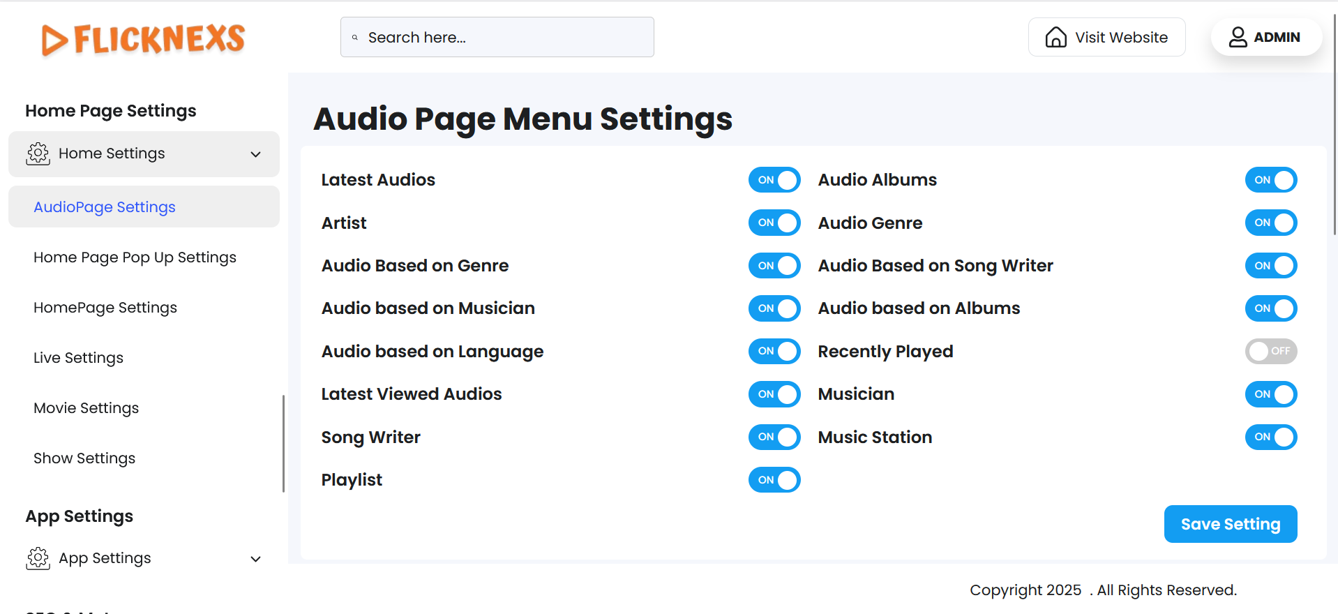
Task: Disable the Latest Audios toggle
Action: click(x=774, y=180)
